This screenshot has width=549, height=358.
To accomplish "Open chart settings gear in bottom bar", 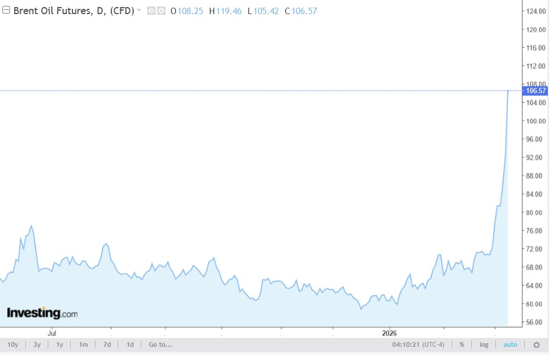I will 536,344.
